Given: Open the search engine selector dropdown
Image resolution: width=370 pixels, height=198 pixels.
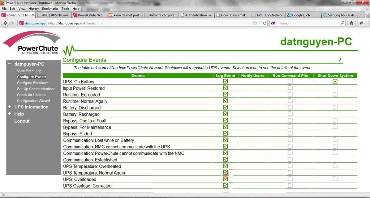Looking at the screenshot, I should click(x=276, y=23).
